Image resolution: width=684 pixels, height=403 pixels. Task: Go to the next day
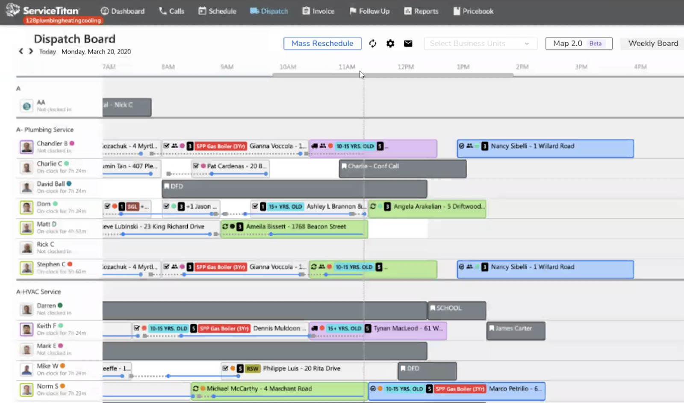point(31,51)
